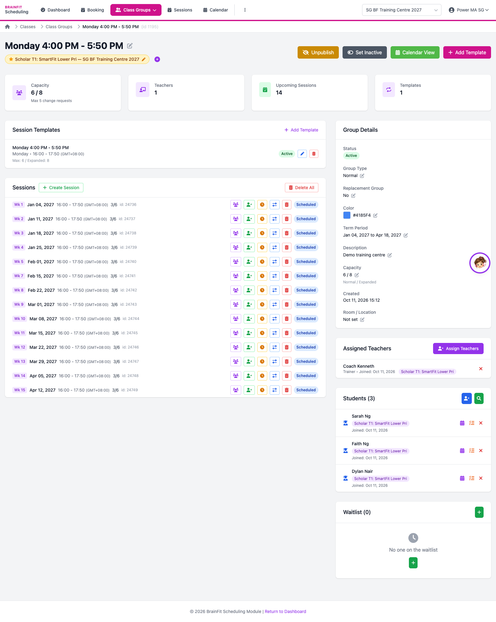Delete the Feb 01, 2027 session
The width and height of the screenshot is (496, 622).
tap(287, 262)
